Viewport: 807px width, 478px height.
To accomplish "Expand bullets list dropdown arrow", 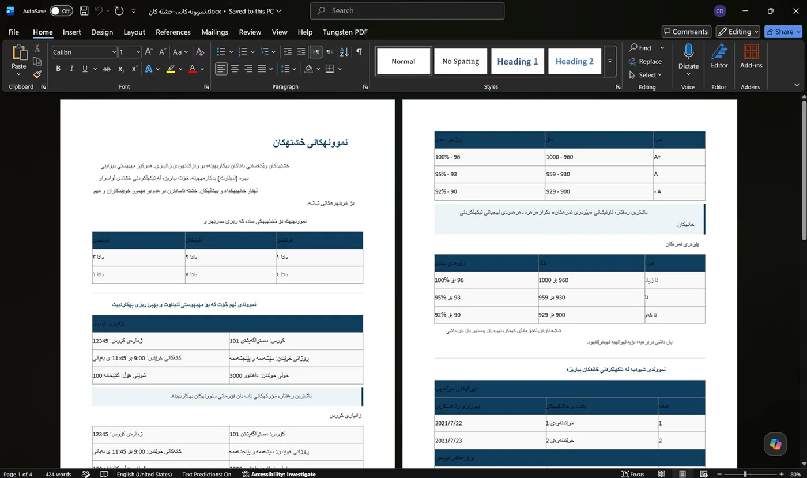I will (x=231, y=52).
